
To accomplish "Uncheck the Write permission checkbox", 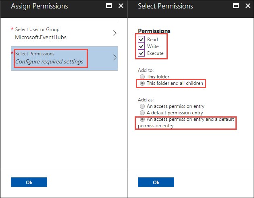I will point(141,46).
